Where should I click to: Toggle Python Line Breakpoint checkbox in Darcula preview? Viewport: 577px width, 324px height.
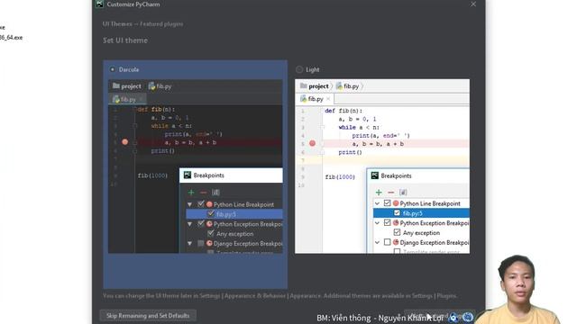[x=201, y=204]
